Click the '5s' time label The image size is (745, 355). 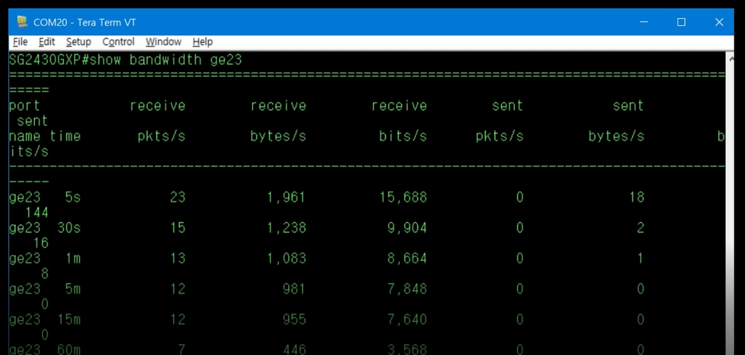coord(73,197)
